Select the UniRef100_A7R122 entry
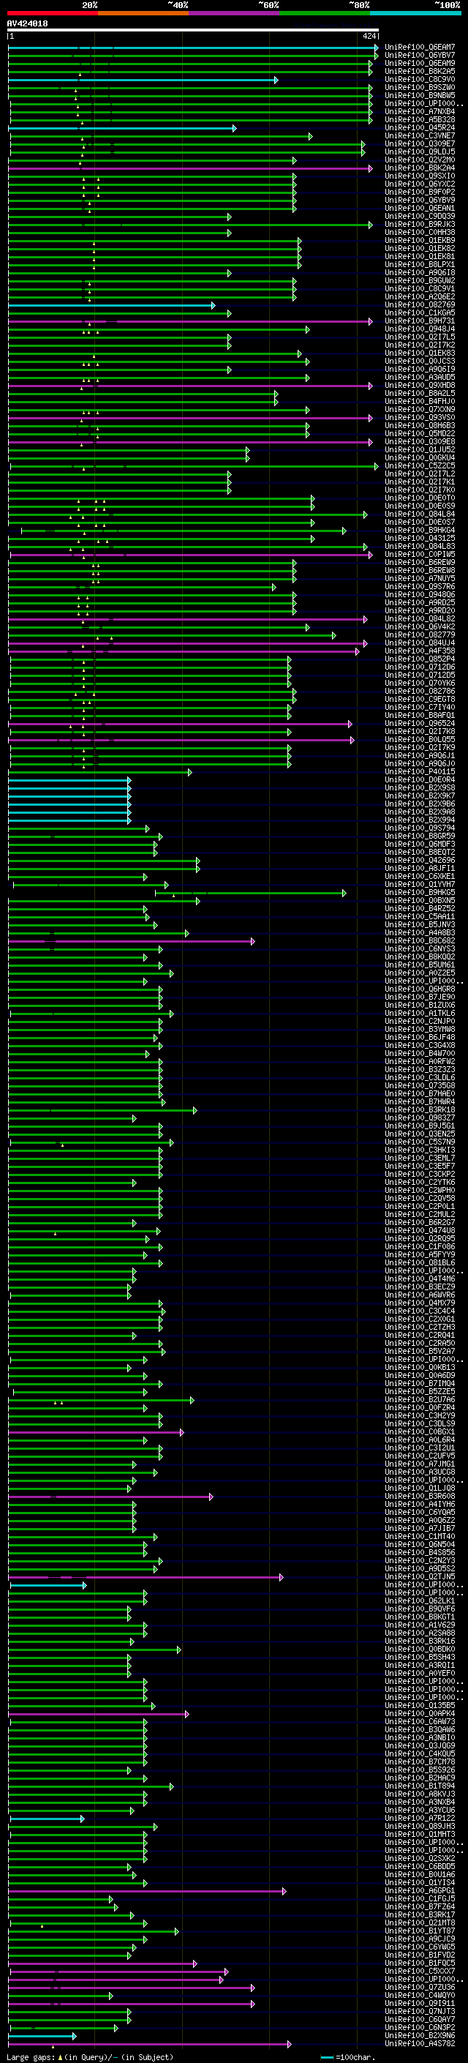 point(420,1818)
